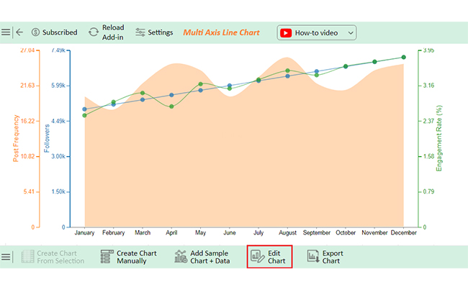Click the February x-axis label

pos(114,232)
